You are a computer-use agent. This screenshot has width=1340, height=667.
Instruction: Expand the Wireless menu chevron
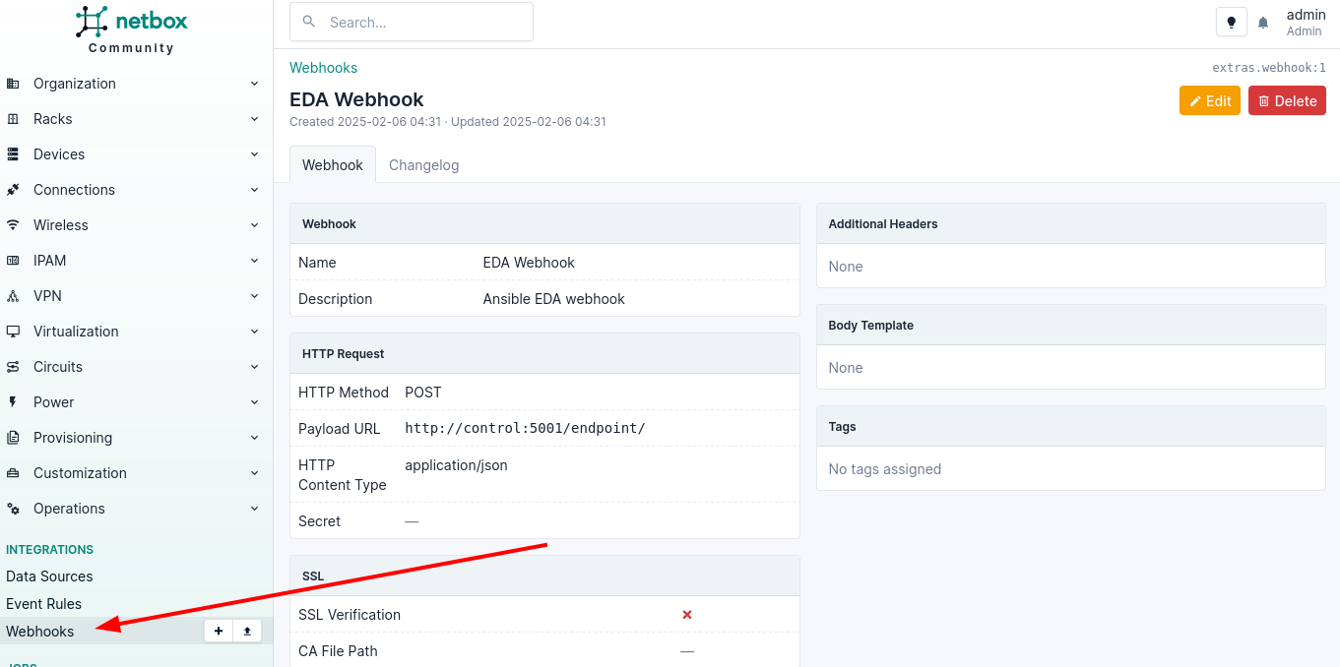click(x=254, y=225)
